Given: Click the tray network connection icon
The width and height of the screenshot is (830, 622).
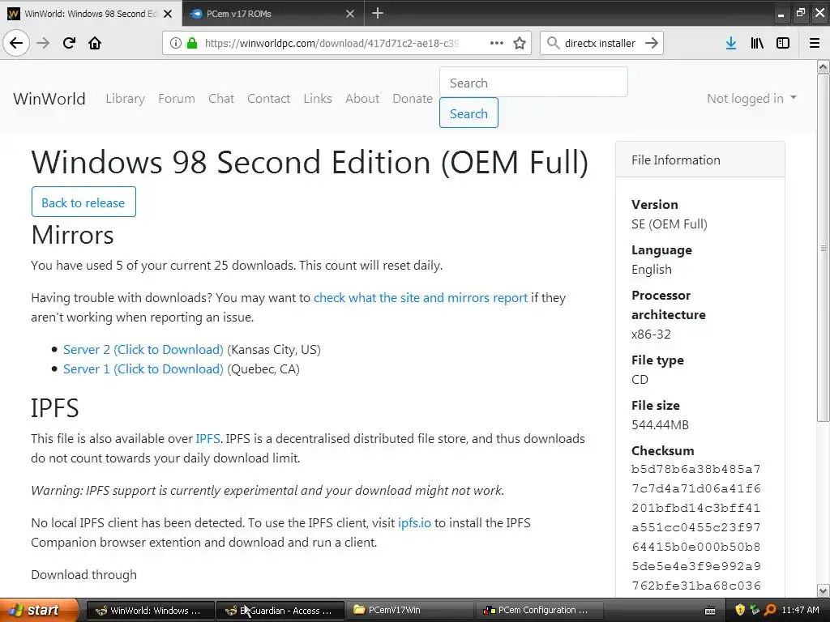Looking at the screenshot, I should [755, 610].
